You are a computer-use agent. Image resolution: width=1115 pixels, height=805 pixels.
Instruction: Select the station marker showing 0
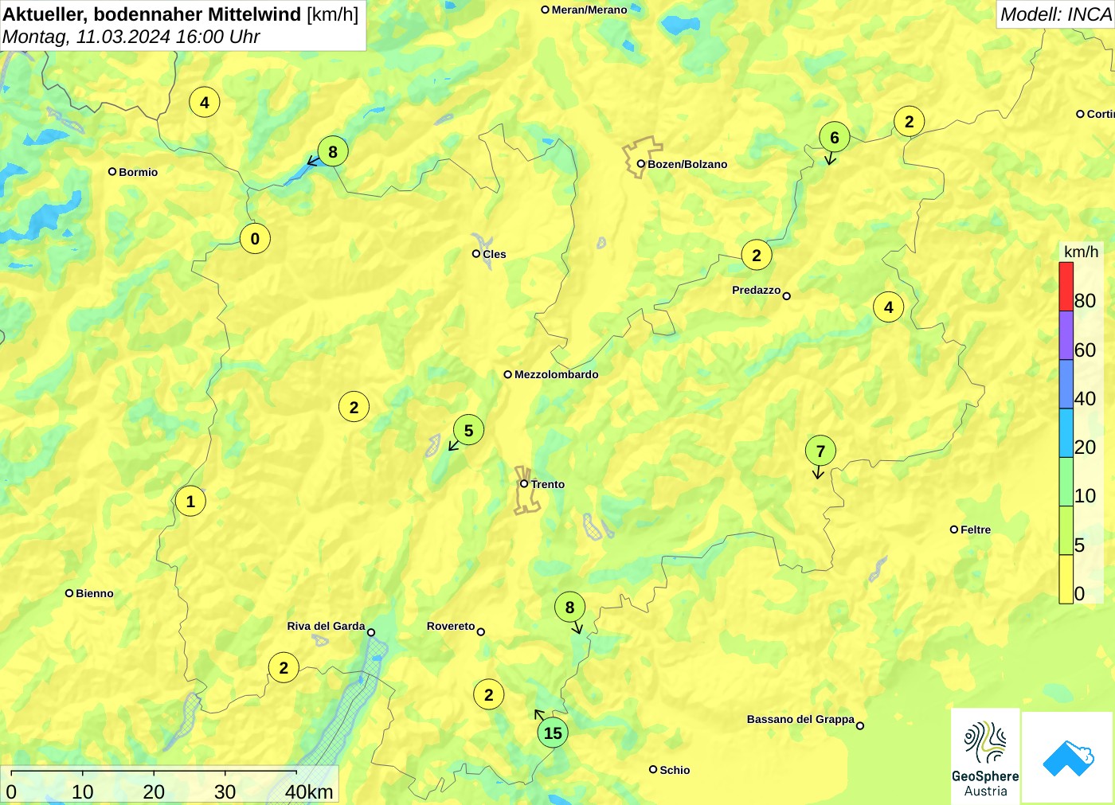click(255, 238)
